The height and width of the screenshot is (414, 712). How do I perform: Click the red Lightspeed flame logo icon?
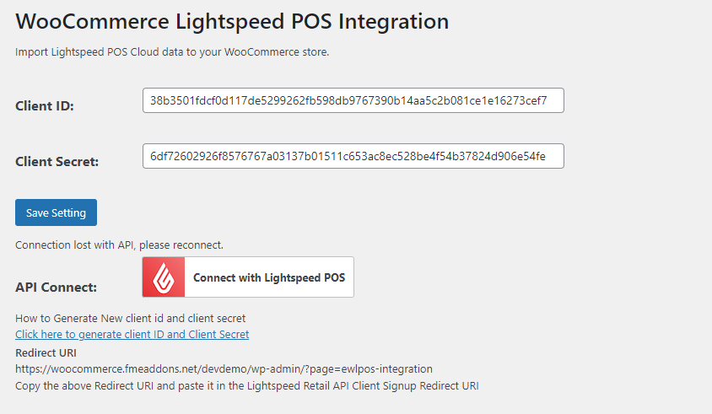point(164,277)
